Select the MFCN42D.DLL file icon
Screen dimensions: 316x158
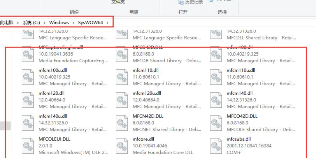(x=122, y=123)
